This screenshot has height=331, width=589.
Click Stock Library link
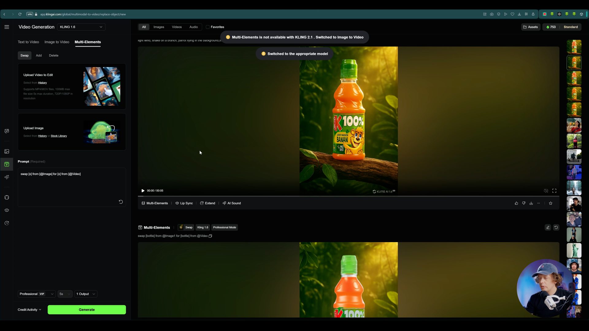(x=59, y=136)
